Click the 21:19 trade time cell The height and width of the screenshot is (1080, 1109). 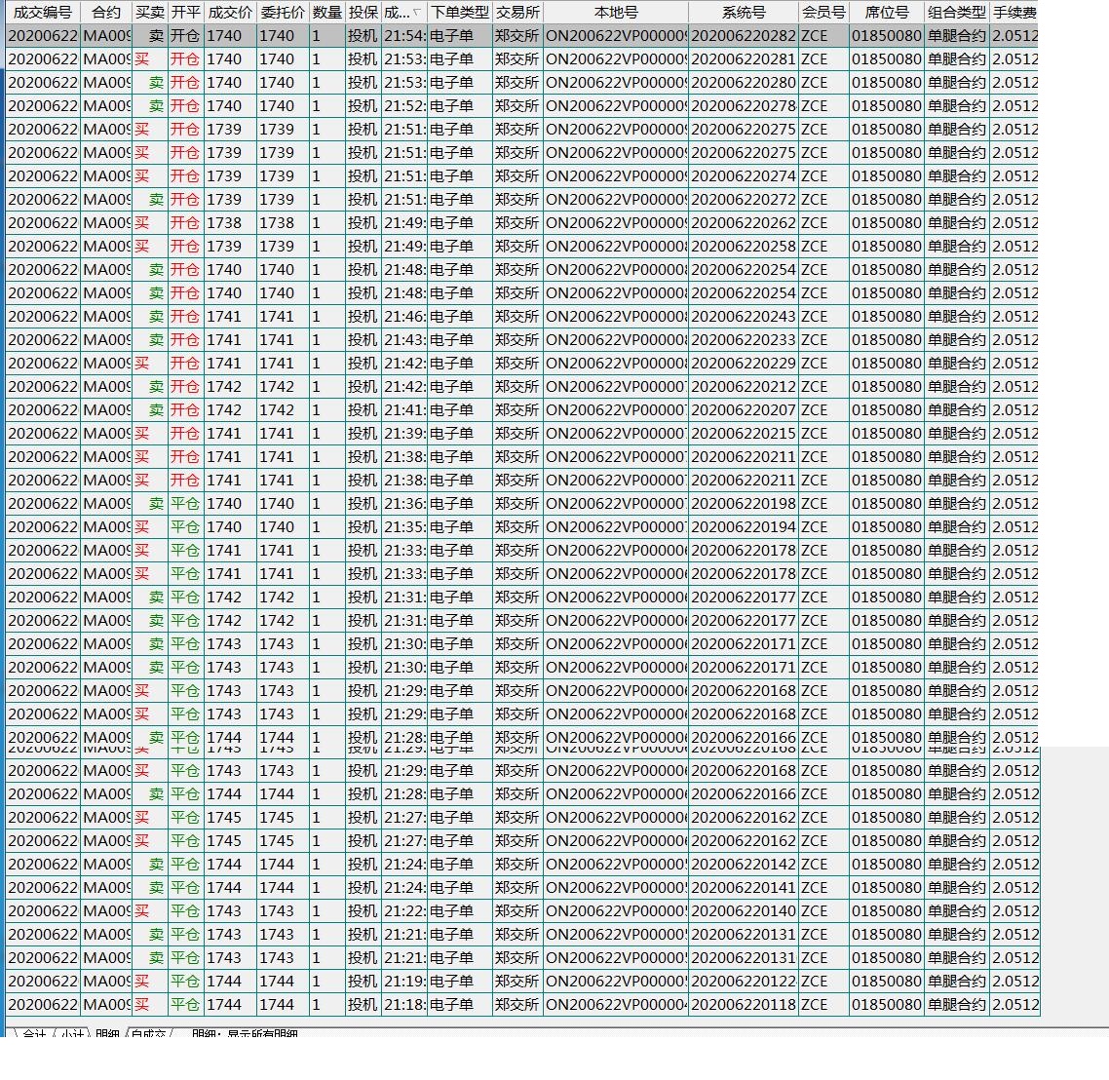tap(403, 981)
